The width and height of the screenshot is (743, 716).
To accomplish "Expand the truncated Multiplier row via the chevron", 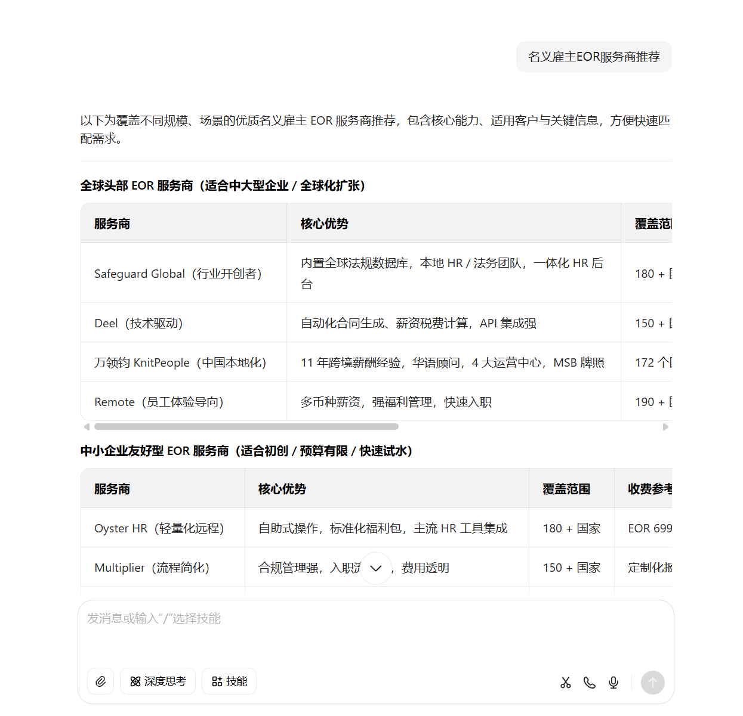I will pos(376,568).
